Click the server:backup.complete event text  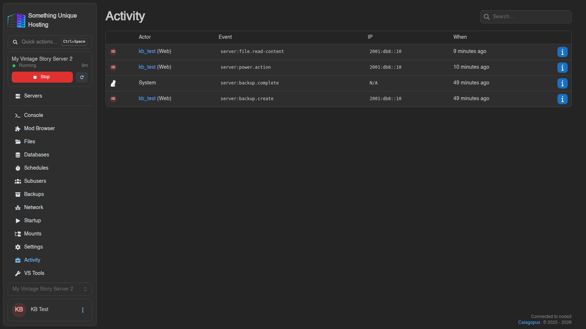(250, 83)
